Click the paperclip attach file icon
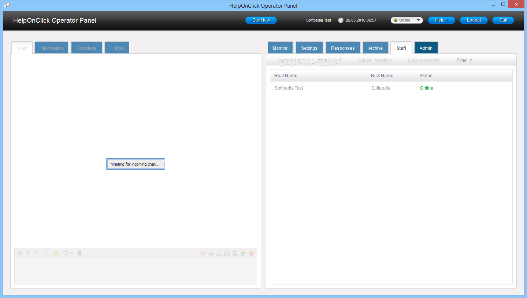This screenshot has height=298, width=527. click(x=80, y=253)
